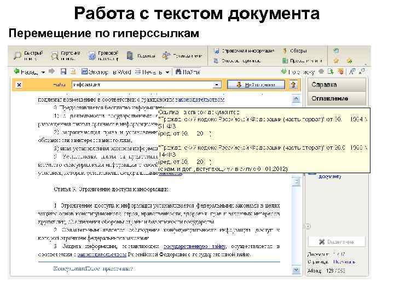Click the КонсультантПлюс примечание note text
This screenshot has width=394, height=295.
coord(94,268)
